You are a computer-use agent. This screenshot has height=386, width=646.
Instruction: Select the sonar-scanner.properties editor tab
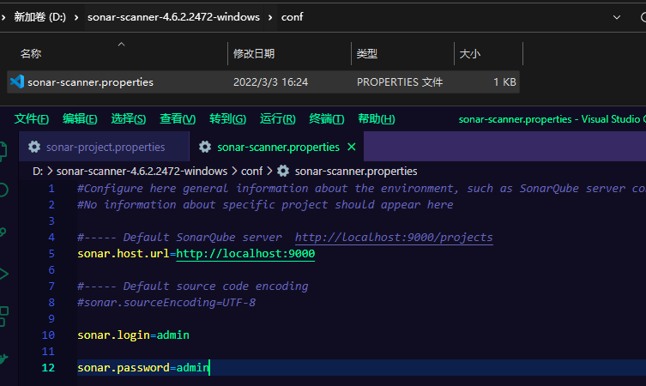278,147
